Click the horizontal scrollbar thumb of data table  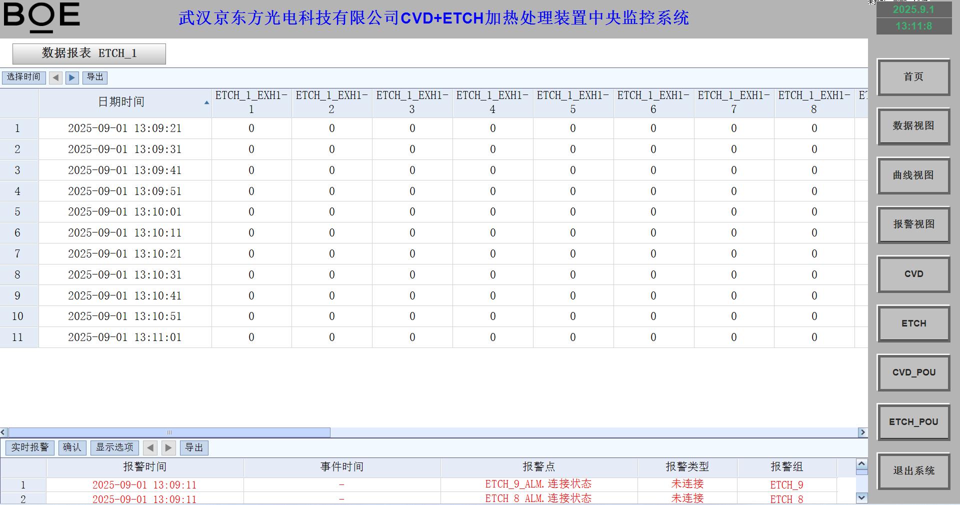[x=169, y=432]
